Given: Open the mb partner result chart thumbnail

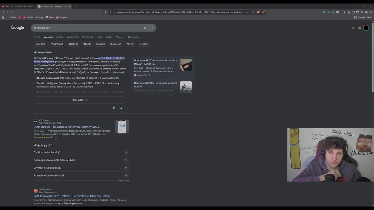Looking at the screenshot, I should tap(122, 127).
